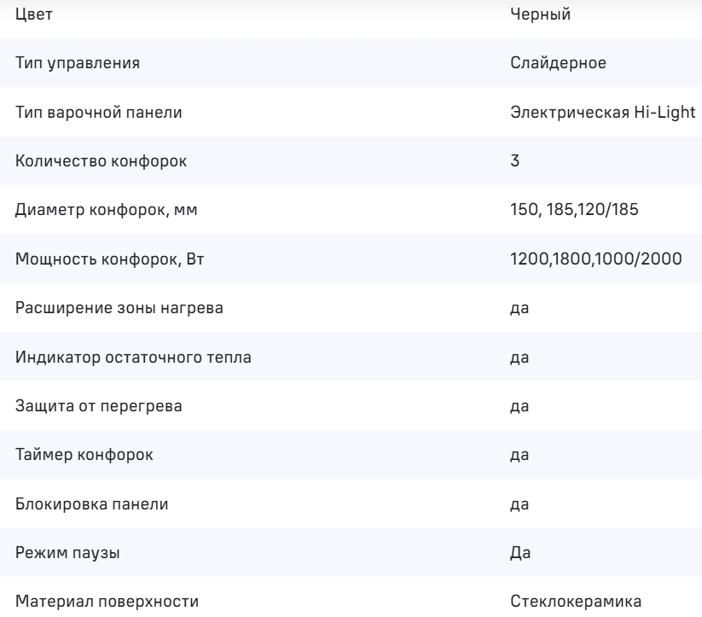The height and width of the screenshot is (617, 702).
Task: Select the 'Диаметр конфорок, мм' label
Action: [x=93, y=210]
